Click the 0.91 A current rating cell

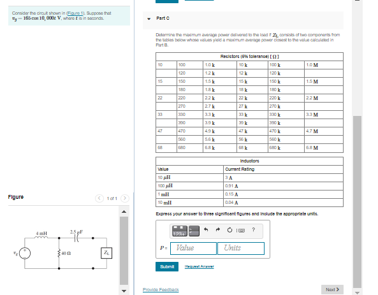283,186
